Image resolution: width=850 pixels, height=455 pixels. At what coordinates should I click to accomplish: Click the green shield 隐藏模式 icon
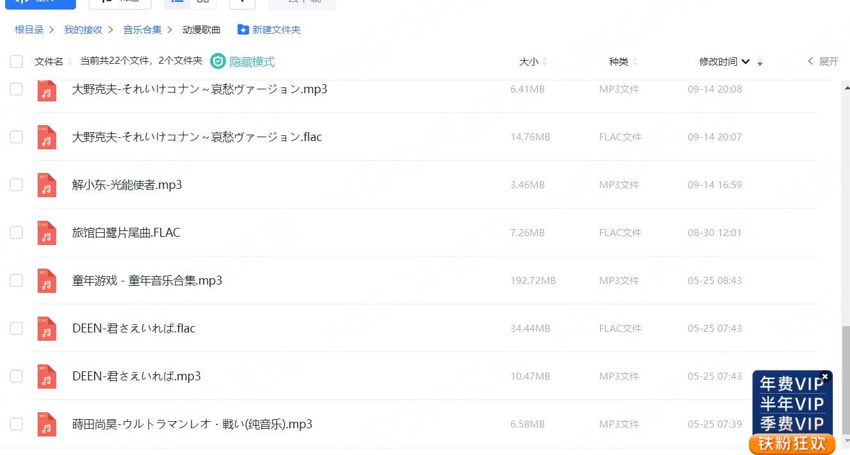point(218,61)
